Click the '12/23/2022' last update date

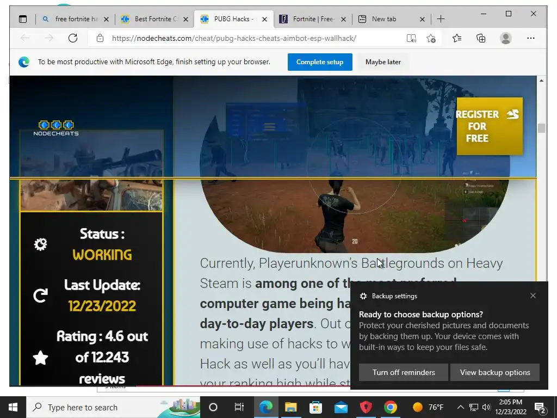pyautogui.click(x=102, y=306)
